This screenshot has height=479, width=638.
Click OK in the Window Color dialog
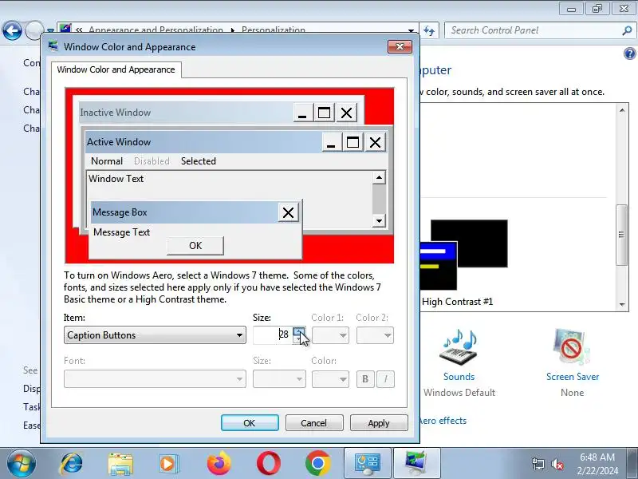point(250,423)
